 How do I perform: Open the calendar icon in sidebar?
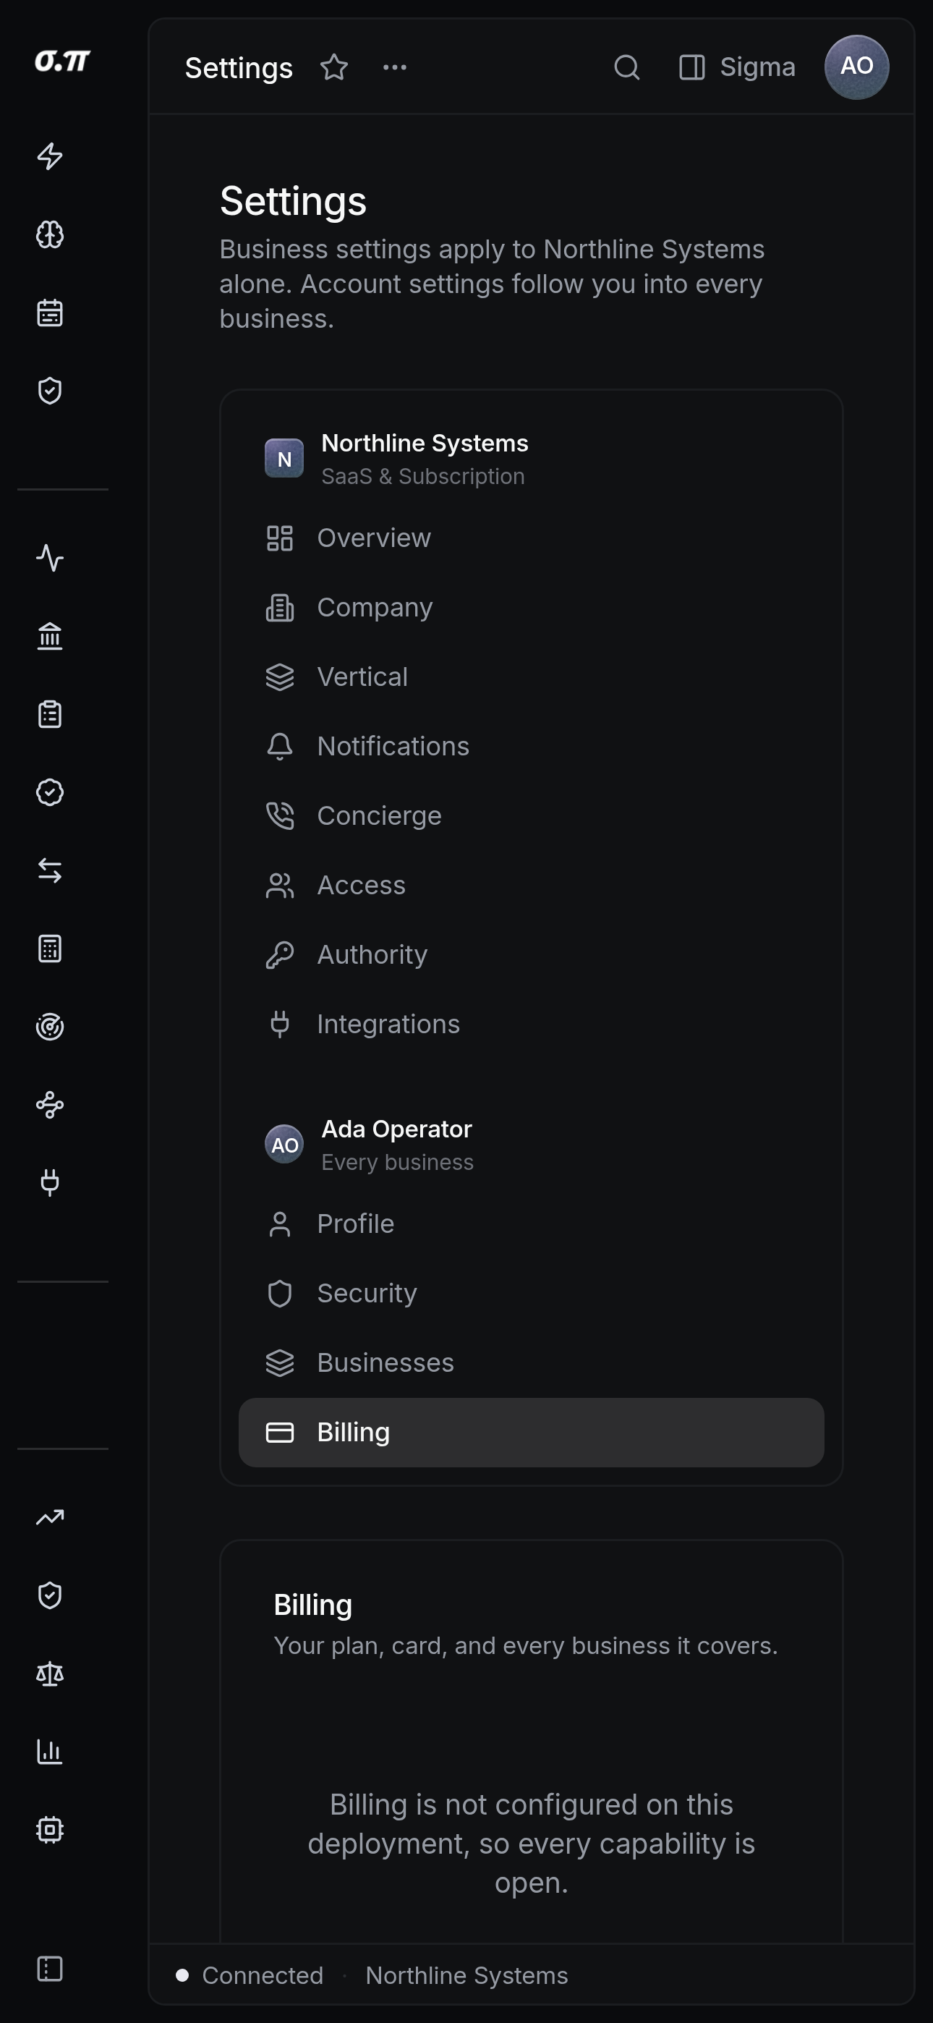(x=49, y=313)
